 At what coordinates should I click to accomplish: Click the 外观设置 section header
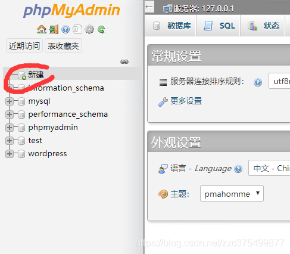coord(219,142)
